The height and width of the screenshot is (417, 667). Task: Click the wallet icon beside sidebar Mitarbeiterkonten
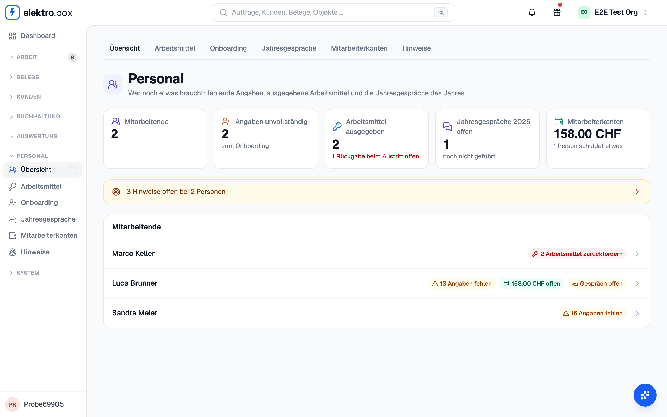(13, 236)
